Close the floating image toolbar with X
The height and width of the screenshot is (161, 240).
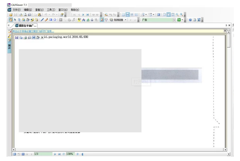[42, 37]
